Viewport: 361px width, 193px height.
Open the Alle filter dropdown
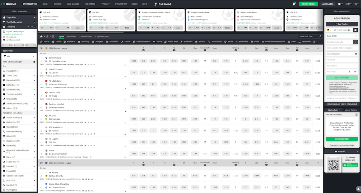pos(19,56)
